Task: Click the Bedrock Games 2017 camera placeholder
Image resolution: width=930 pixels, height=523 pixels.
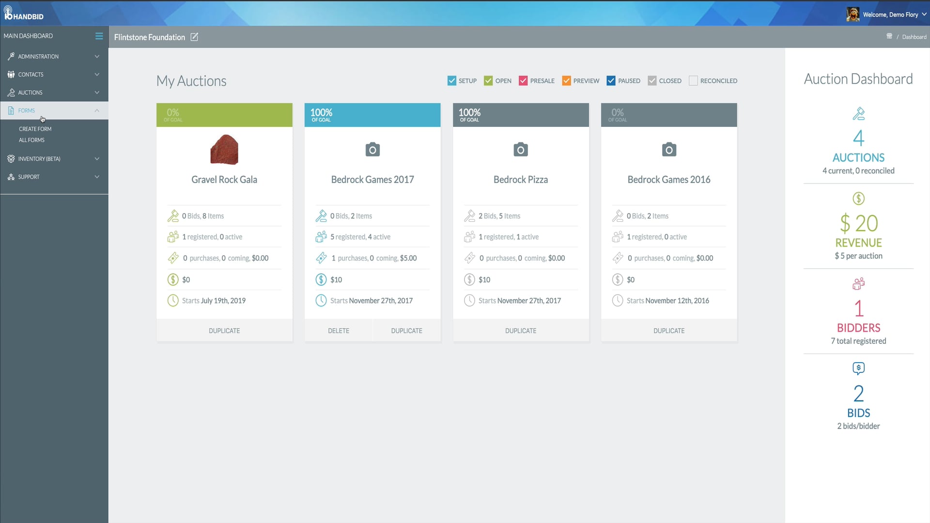Action: (372, 149)
